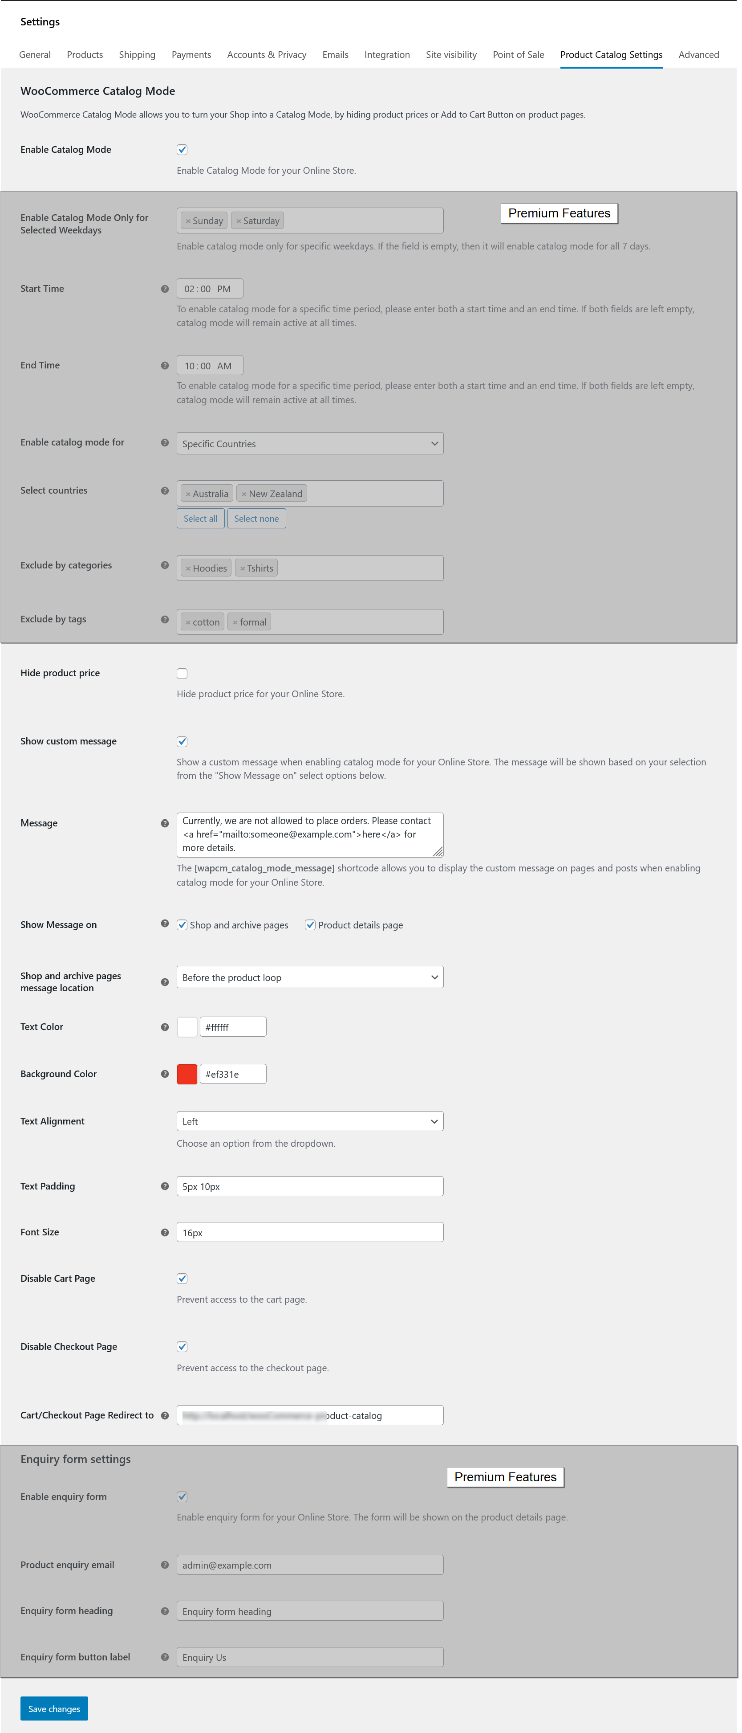Enable the Hide product price checkbox

(182, 674)
